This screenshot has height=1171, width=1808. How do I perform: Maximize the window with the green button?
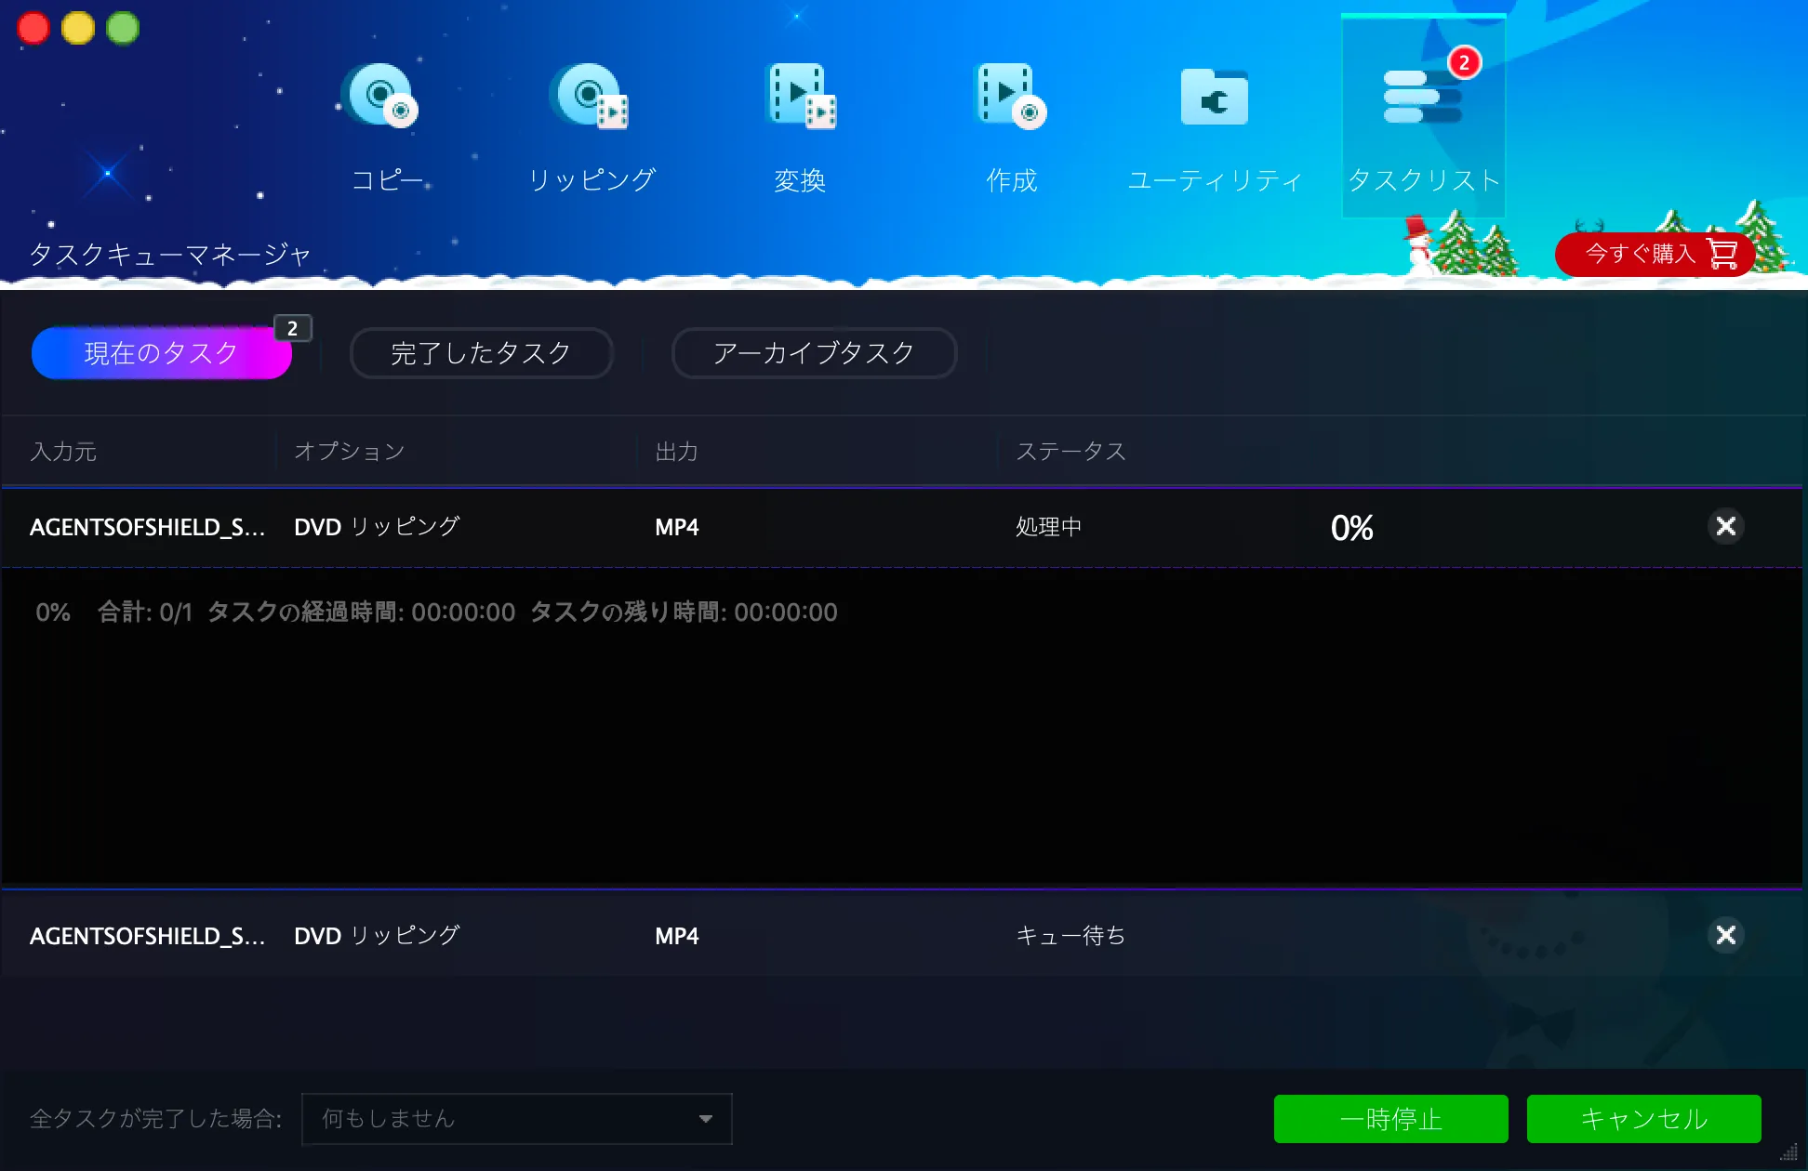click(x=123, y=28)
